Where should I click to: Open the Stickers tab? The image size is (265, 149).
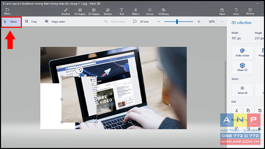108,12
